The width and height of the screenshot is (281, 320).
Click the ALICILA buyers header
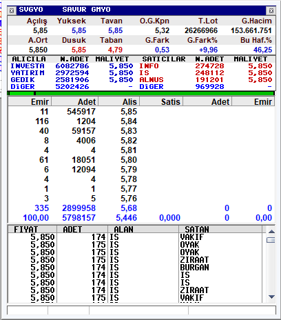[x=29, y=59]
